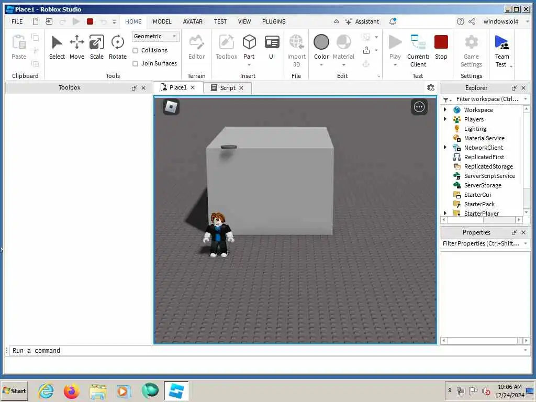
Task: Select the Select tool arrow
Action: [57, 47]
